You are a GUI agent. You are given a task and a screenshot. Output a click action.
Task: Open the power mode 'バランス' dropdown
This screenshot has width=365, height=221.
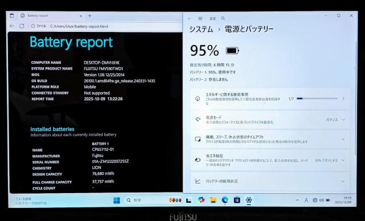pyautogui.click(x=335, y=120)
